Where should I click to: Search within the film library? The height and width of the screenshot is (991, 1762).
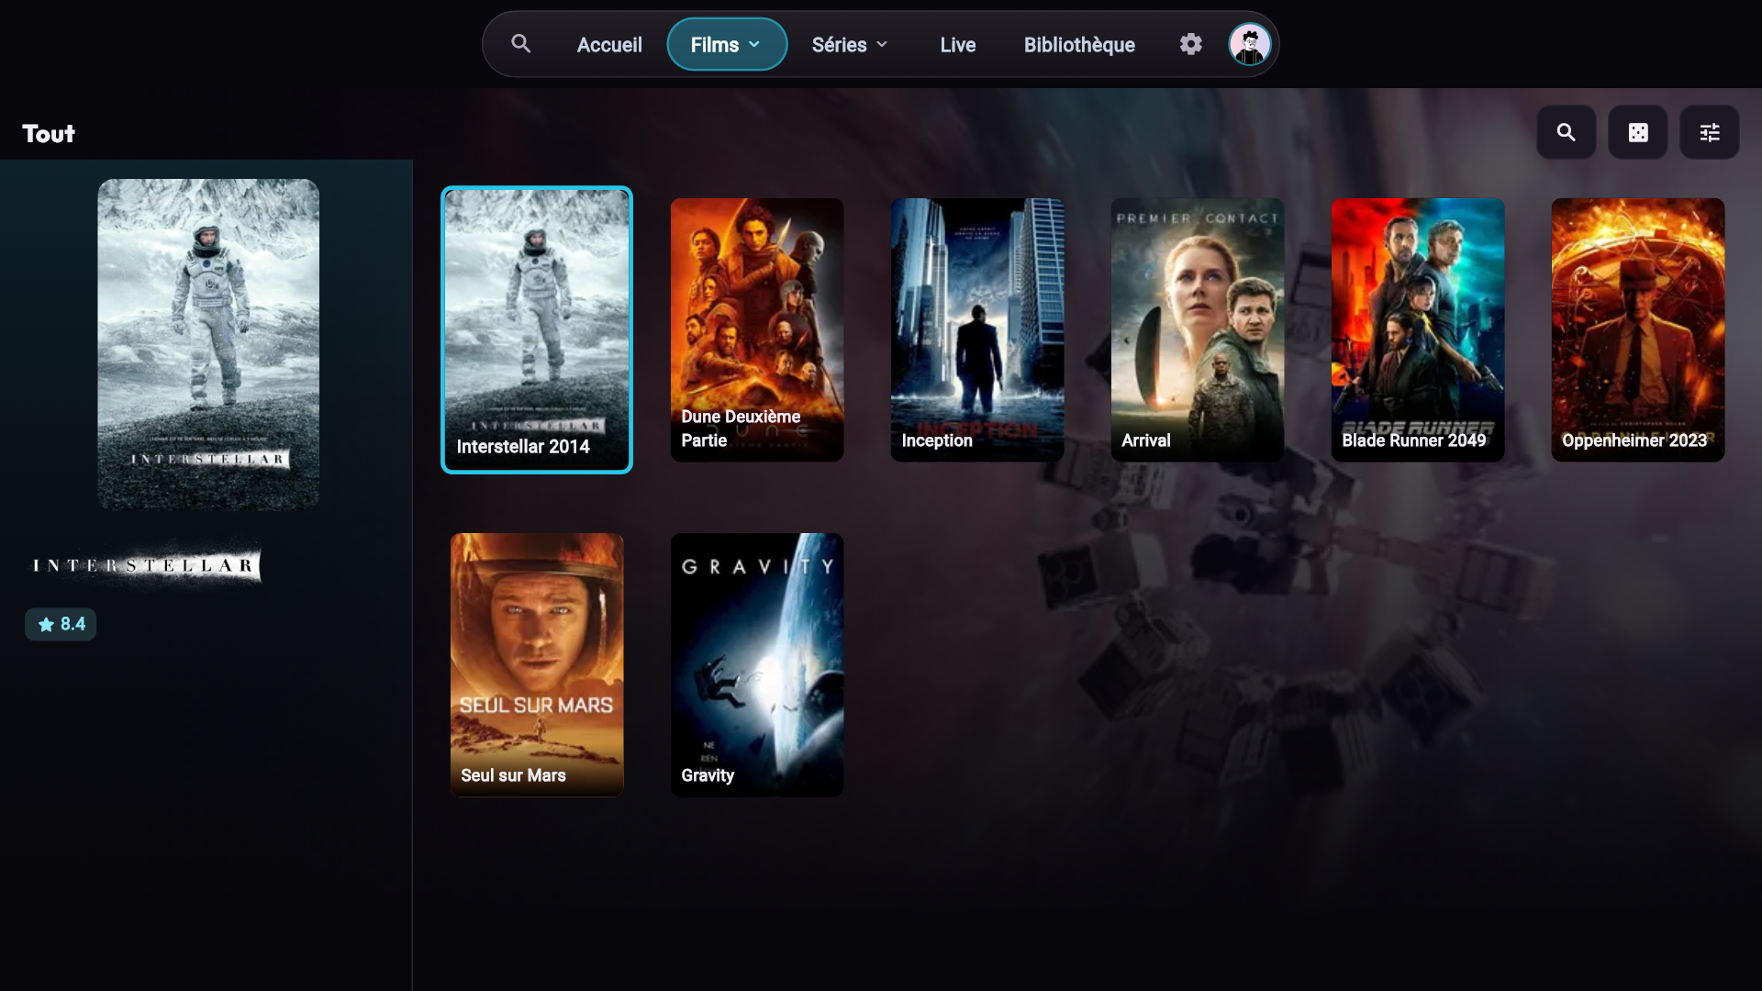pyautogui.click(x=1566, y=133)
